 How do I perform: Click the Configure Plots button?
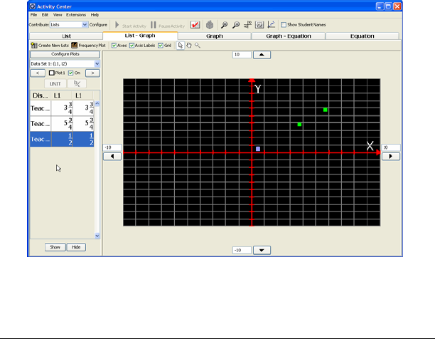pos(65,54)
